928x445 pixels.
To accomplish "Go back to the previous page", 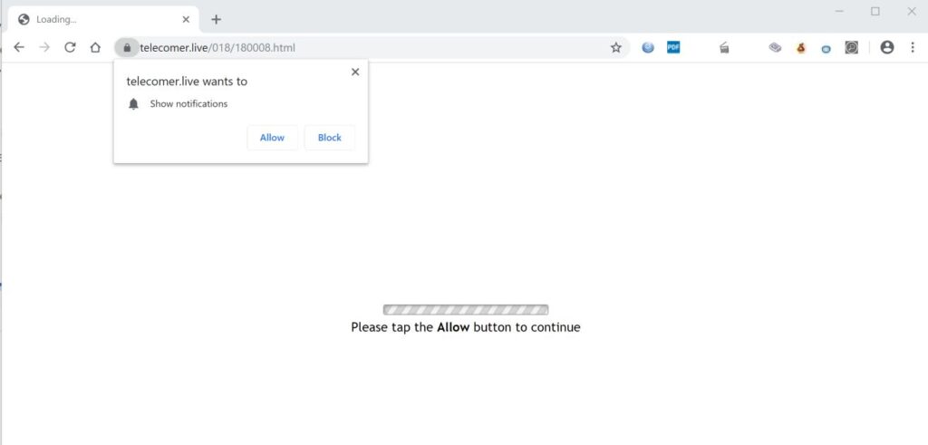I will pyautogui.click(x=19, y=47).
